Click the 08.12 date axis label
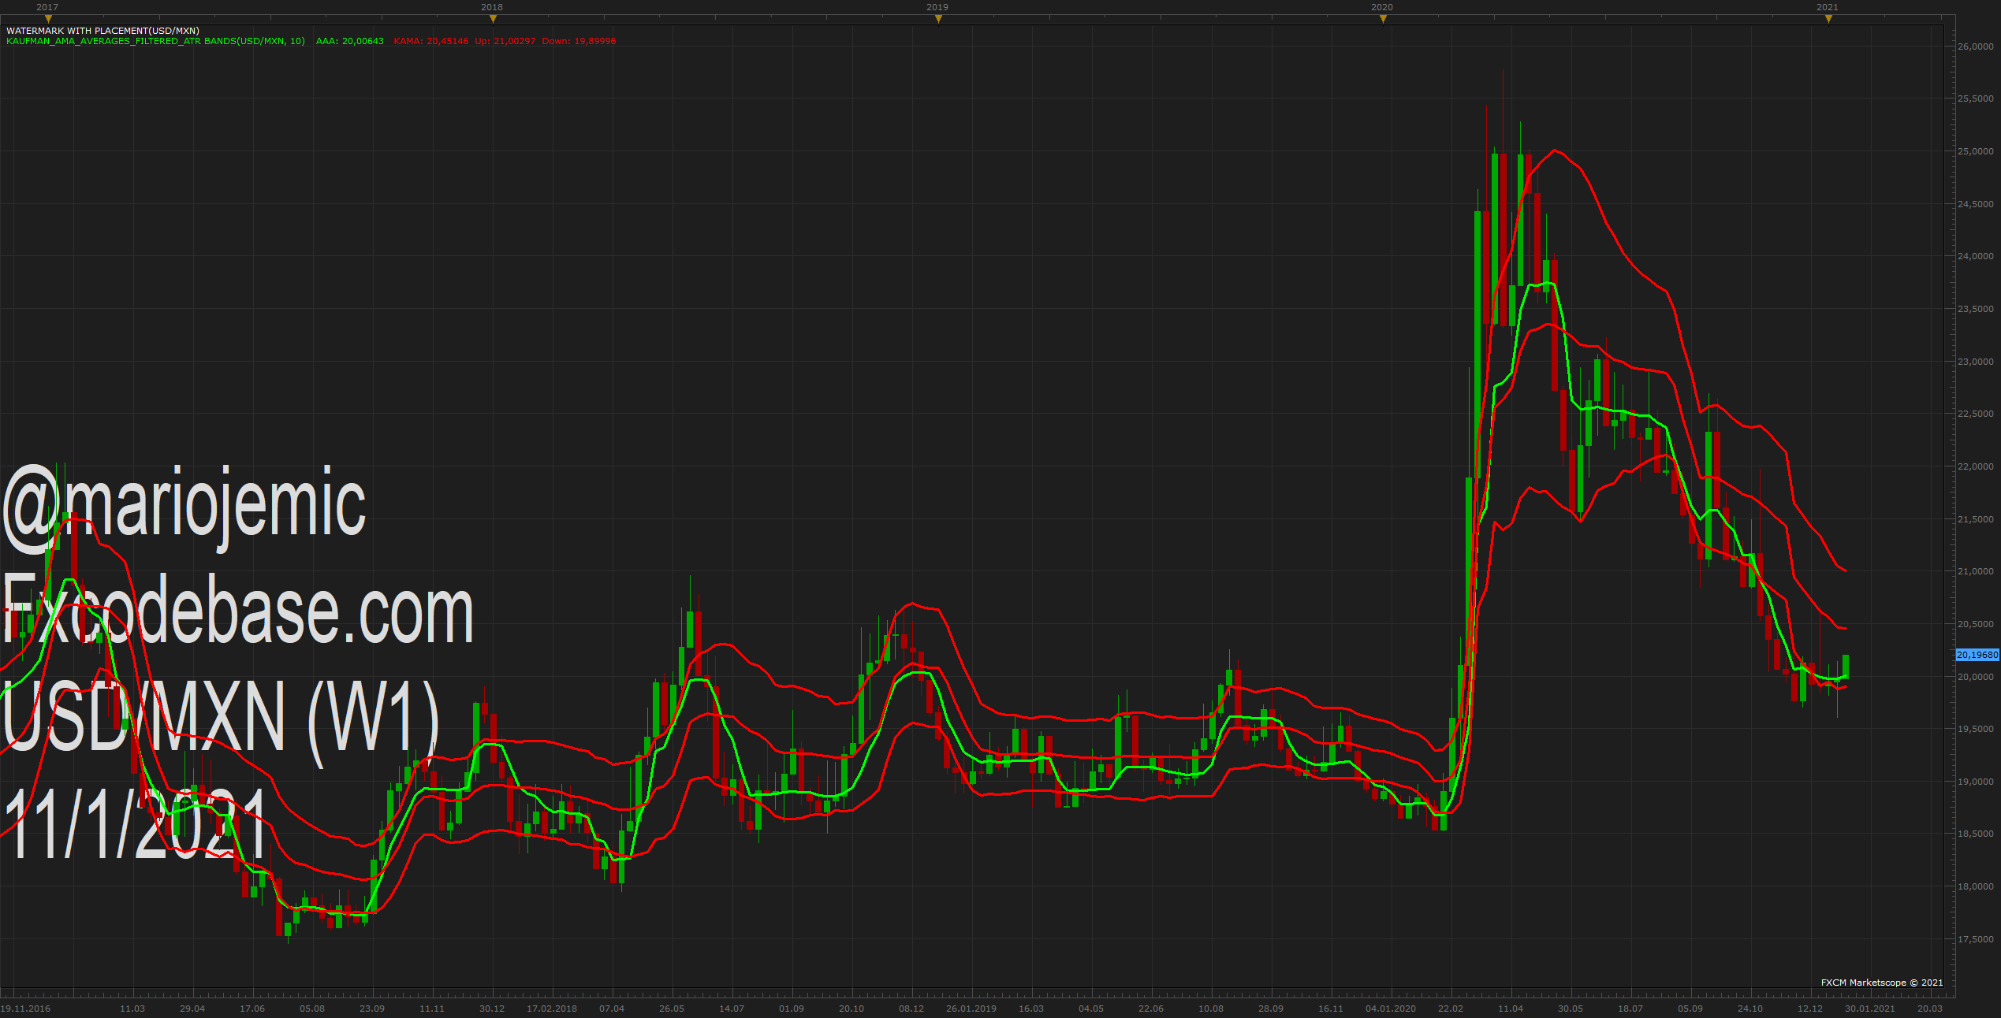This screenshot has width=2001, height=1018. [911, 1009]
